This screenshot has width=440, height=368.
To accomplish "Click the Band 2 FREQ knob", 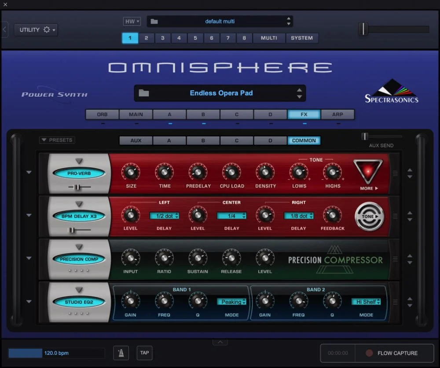I will (x=299, y=301).
